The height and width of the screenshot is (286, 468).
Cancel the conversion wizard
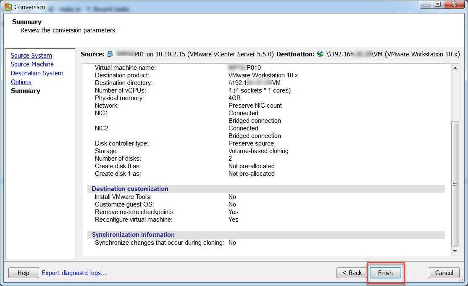(x=444, y=273)
